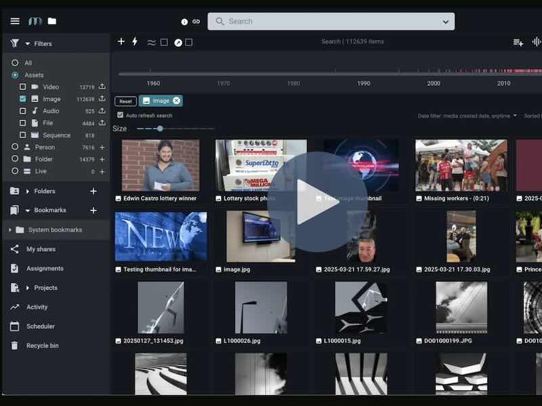Click the info icon beside the search bar
Screen dimensions: 542x406
[184, 22]
